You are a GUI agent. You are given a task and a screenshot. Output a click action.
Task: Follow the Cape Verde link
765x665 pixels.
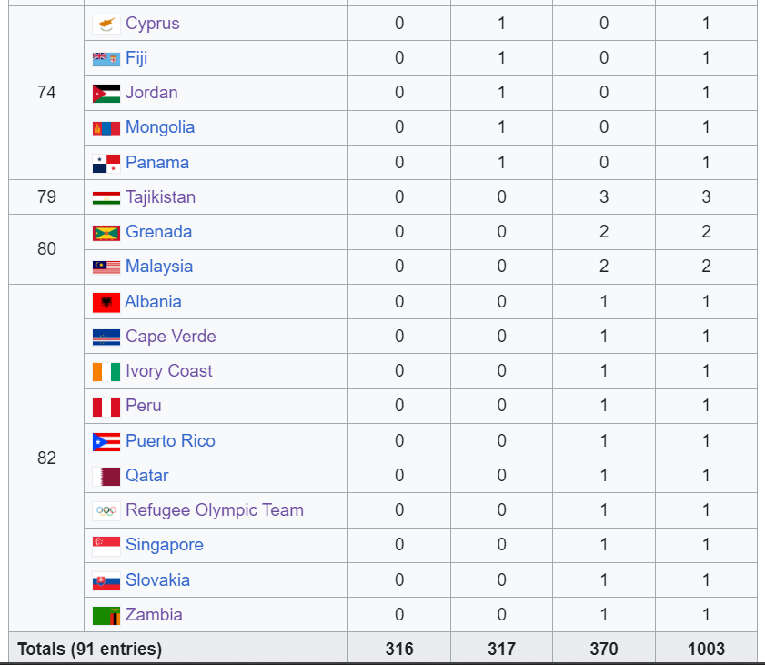(x=171, y=337)
